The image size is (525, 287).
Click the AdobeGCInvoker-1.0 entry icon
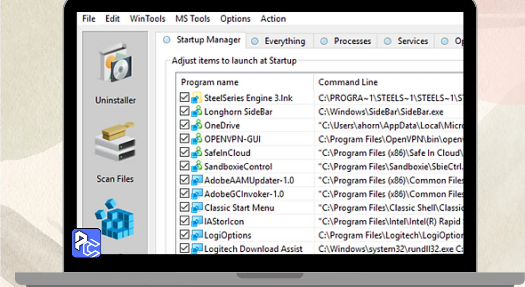(x=197, y=194)
